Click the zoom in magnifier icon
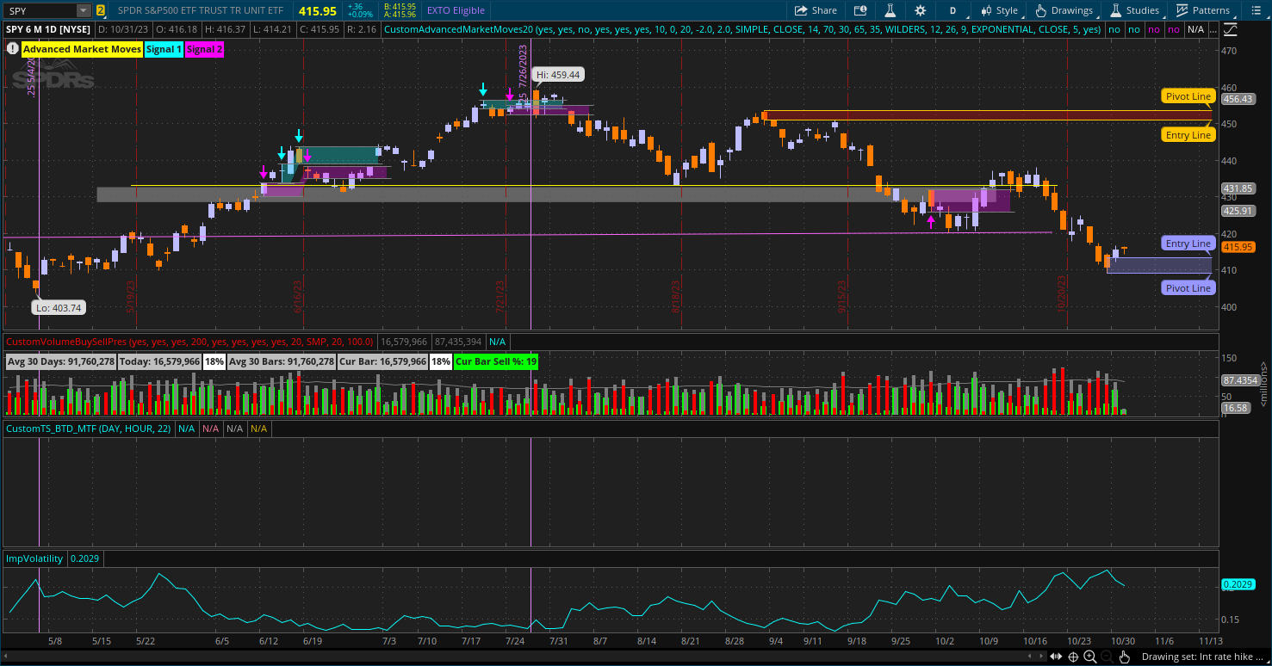1272x666 pixels. click(1090, 657)
